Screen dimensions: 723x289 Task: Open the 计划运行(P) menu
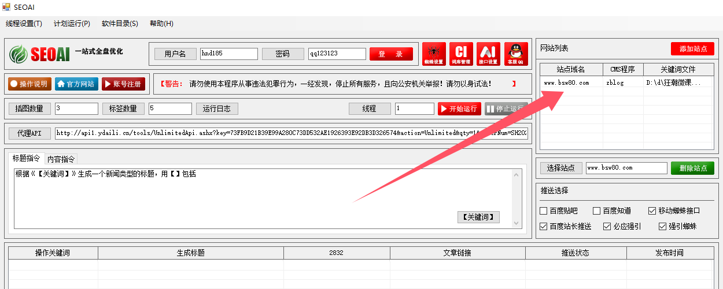[72, 24]
